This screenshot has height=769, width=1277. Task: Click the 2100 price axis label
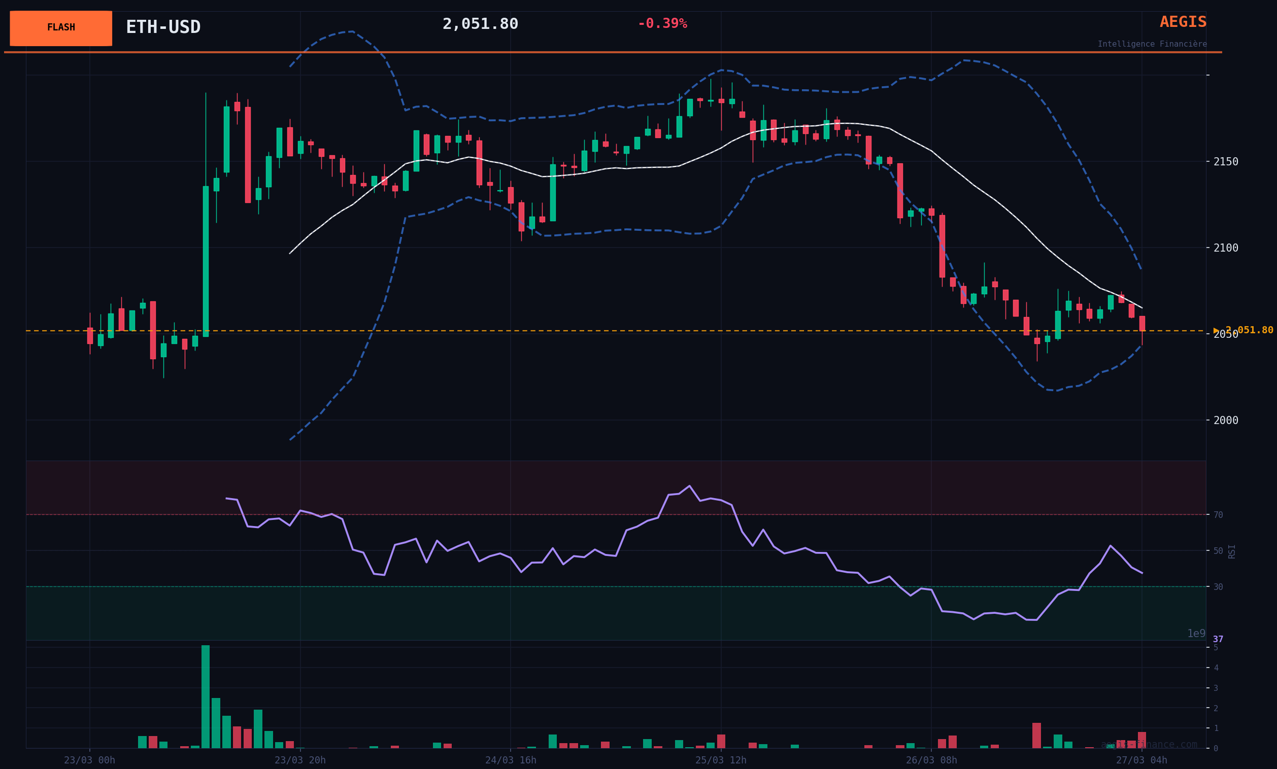point(1225,248)
